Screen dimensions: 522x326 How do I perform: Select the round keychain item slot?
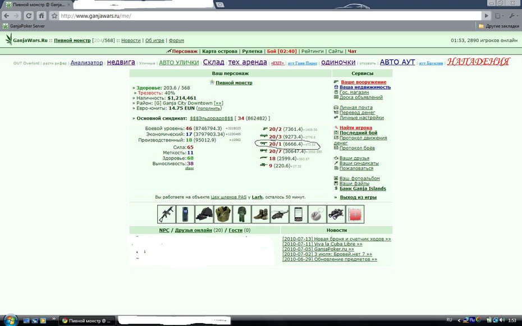pyautogui.click(x=317, y=214)
